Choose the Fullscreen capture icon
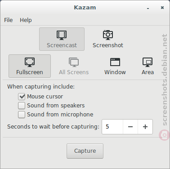This screenshot has height=169, width=170. click(x=30, y=62)
